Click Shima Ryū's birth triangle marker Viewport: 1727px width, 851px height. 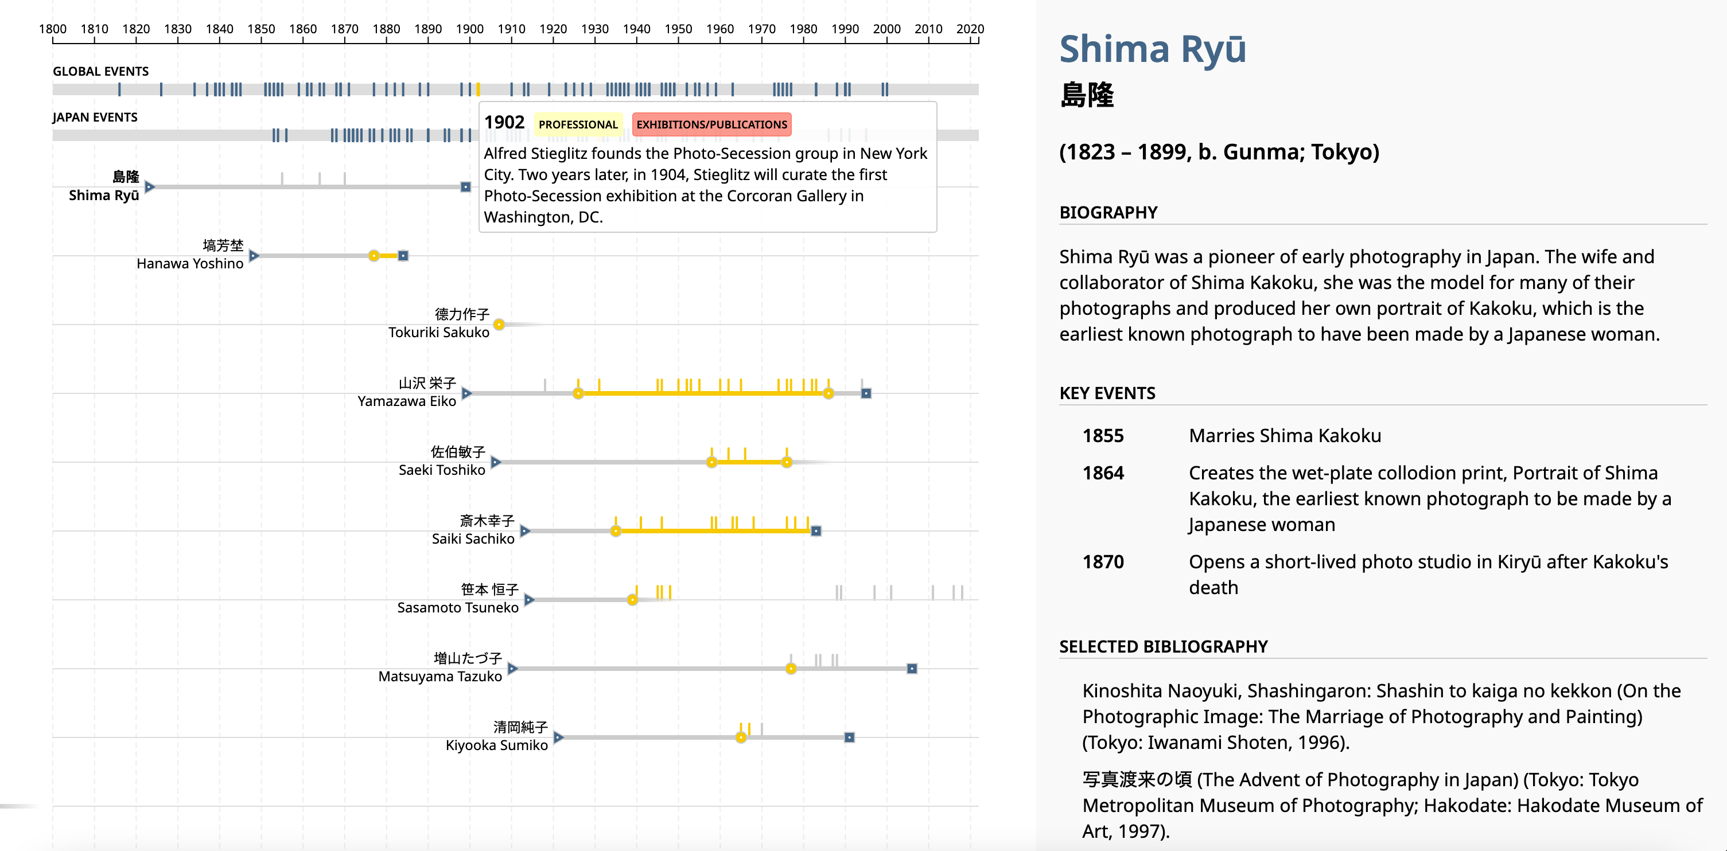[150, 187]
